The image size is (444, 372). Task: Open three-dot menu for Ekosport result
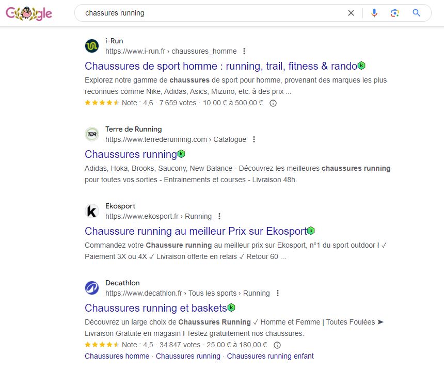point(219,216)
